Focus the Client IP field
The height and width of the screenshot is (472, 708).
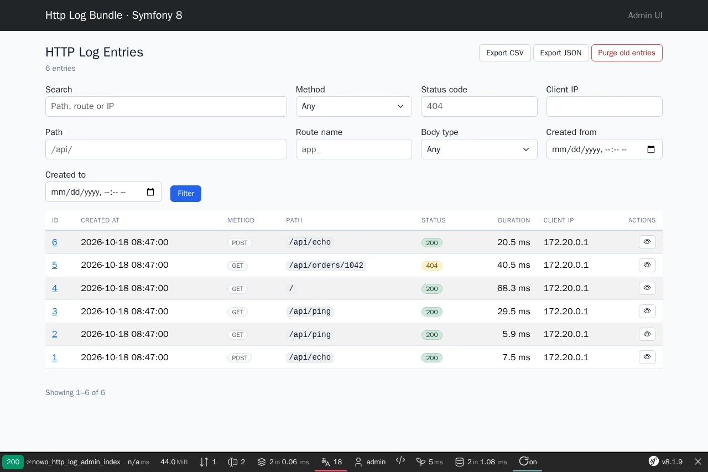point(605,106)
